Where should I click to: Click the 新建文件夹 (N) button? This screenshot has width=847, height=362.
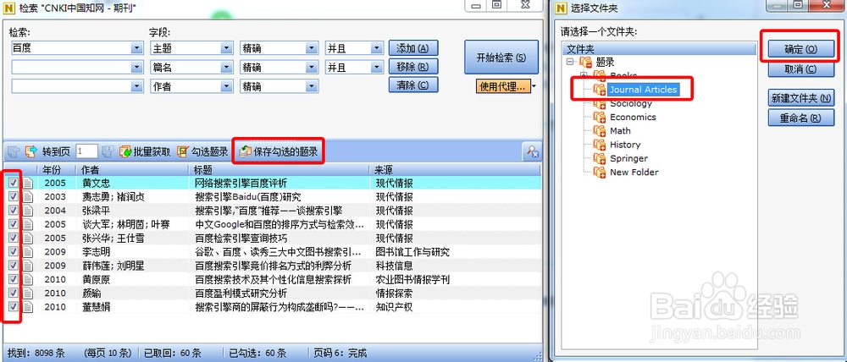click(x=800, y=98)
